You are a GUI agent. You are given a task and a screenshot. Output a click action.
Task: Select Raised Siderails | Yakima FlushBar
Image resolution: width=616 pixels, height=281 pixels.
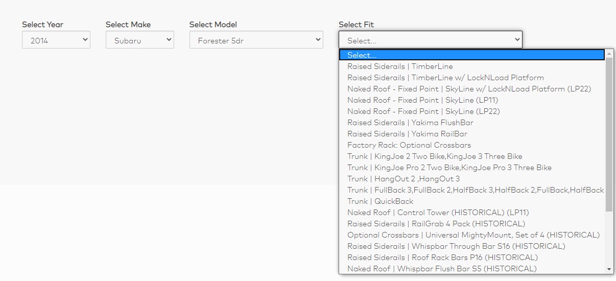(472, 123)
